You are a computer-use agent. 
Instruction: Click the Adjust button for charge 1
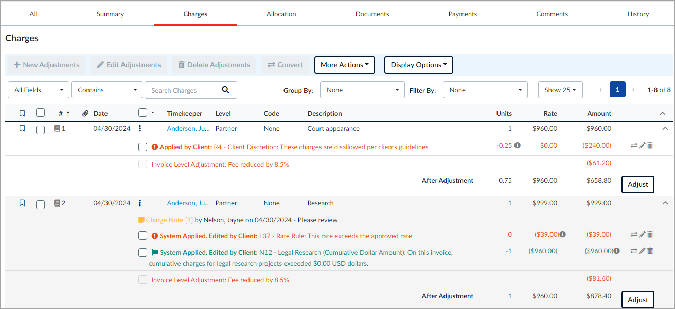638,184
